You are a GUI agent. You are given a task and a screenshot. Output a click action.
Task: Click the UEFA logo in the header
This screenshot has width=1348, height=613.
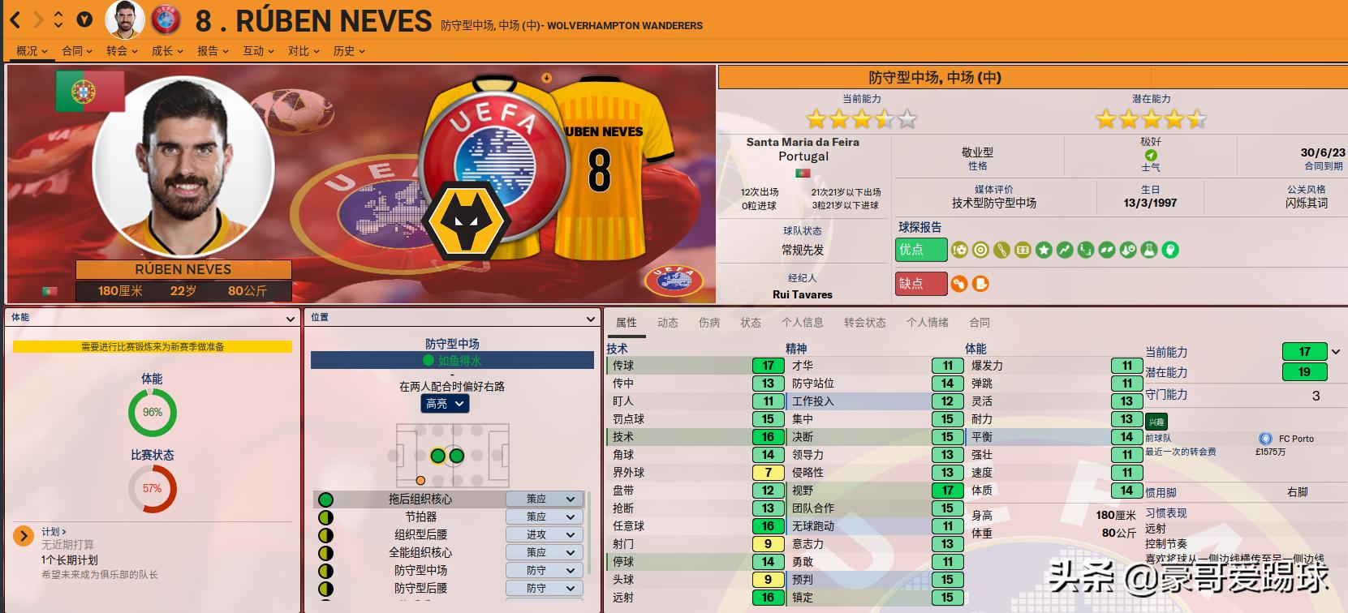tap(166, 19)
